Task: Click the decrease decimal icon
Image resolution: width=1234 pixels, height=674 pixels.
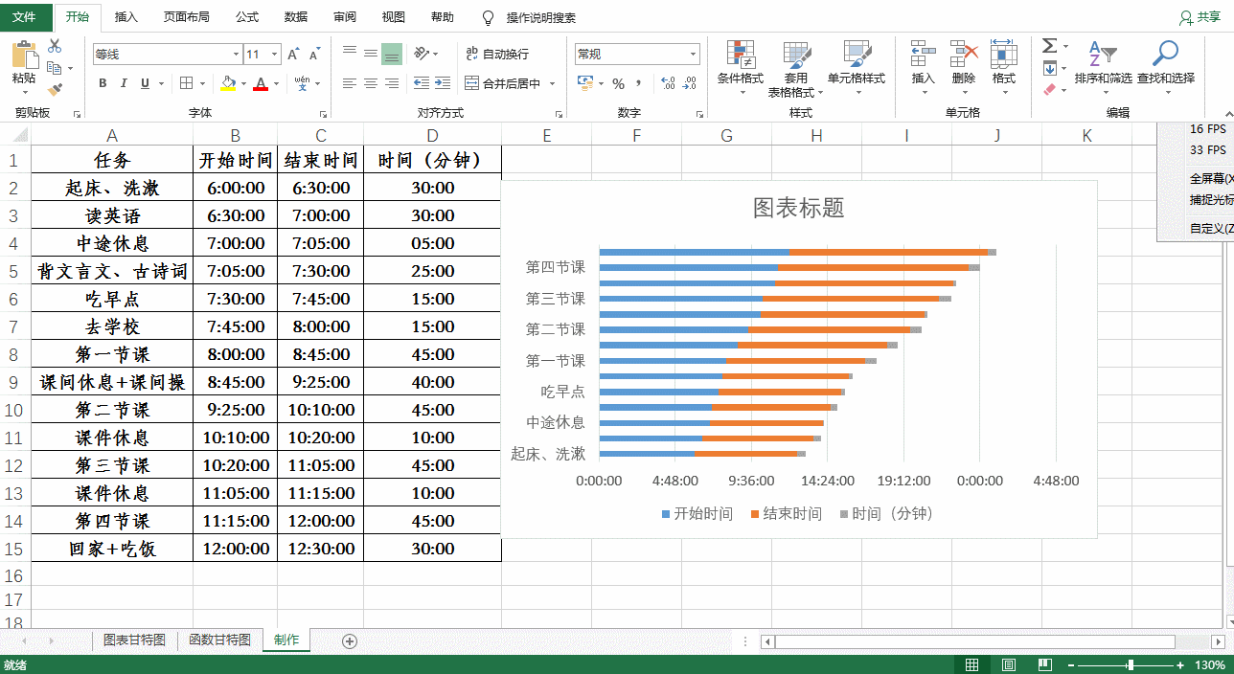Action: 690,83
